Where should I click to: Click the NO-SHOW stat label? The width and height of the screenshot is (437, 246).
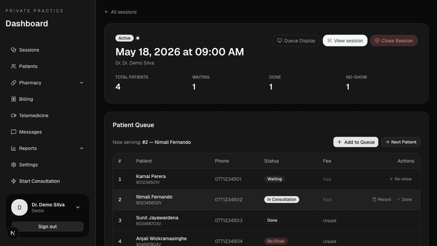356,77
